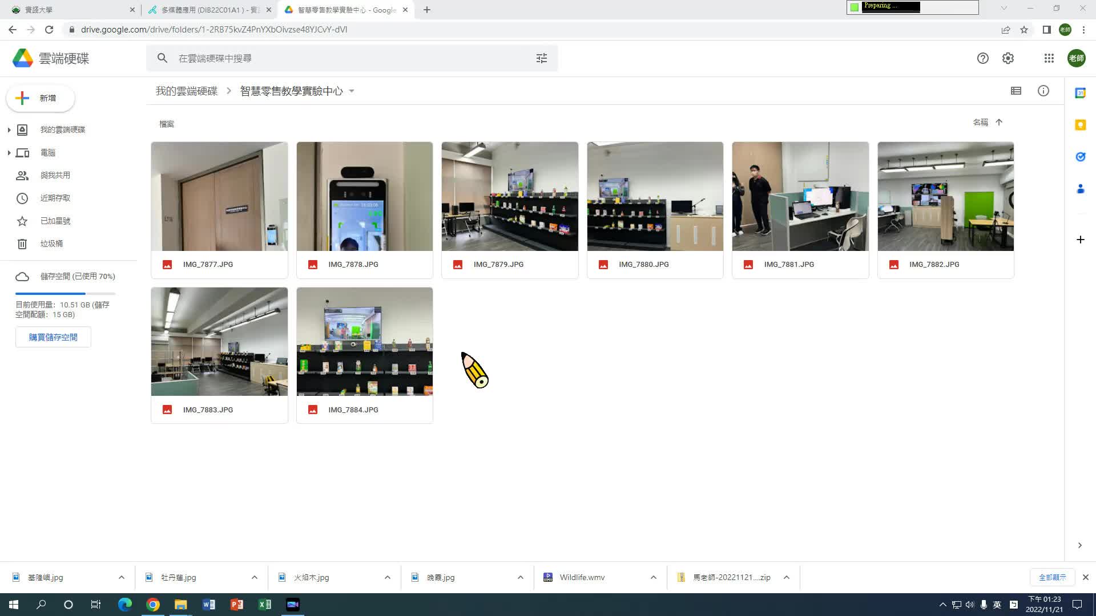Open Windows Start menu
1096x616 pixels.
[x=14, y=605]
